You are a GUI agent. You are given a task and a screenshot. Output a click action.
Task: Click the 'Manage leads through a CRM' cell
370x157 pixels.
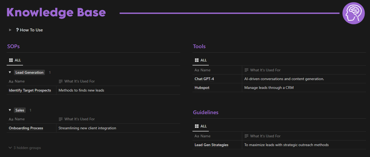(269, 88)
